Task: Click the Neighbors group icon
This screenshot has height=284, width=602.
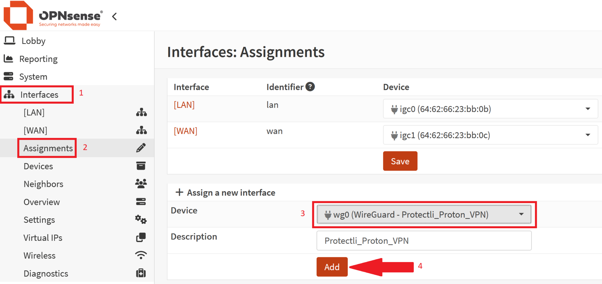Action: pos(141,183)
